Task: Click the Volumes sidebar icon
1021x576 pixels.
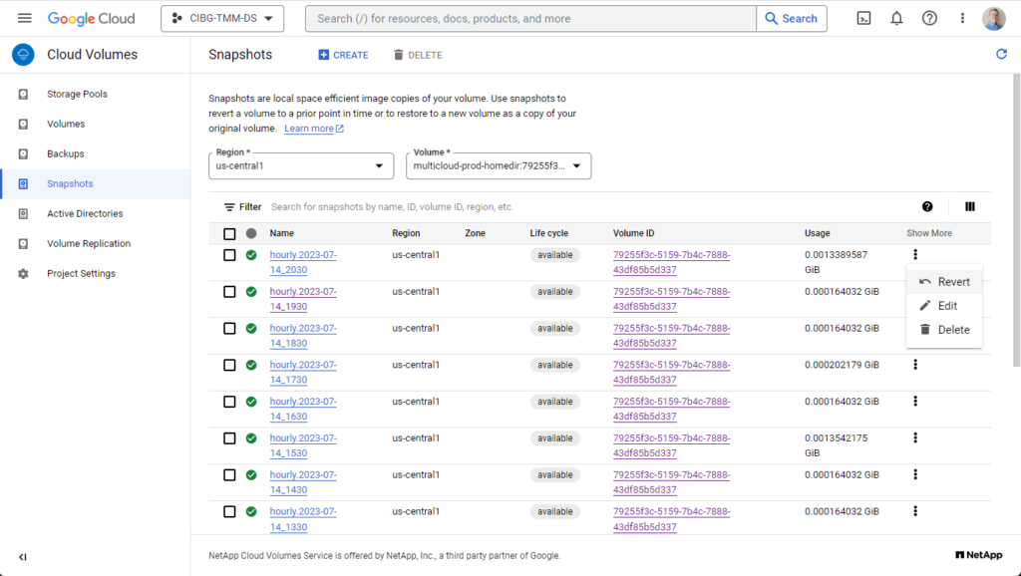Action: (x=24, y=124)
